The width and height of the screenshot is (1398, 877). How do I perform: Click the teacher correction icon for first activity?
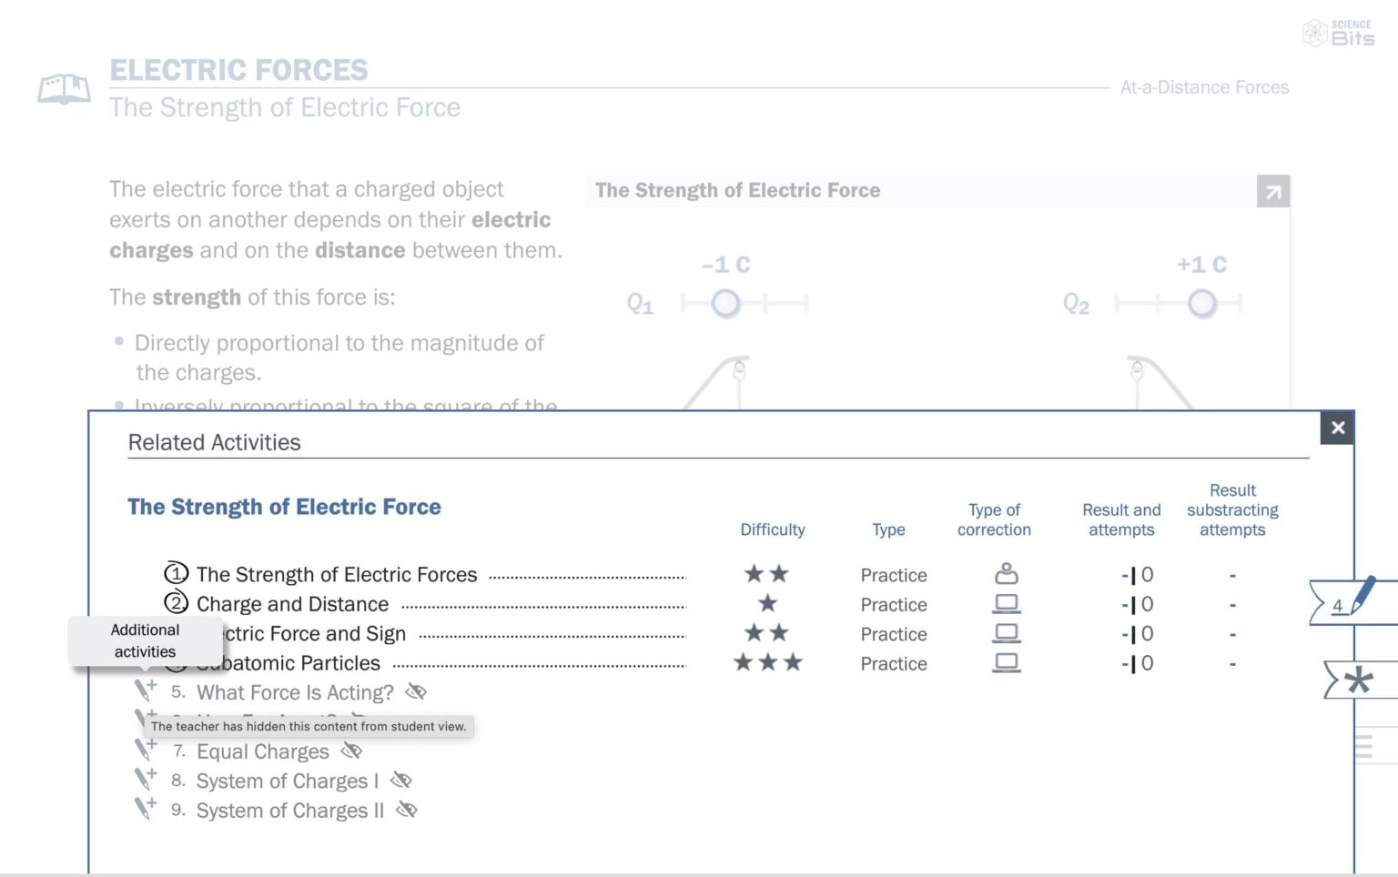coord(1006,574)
